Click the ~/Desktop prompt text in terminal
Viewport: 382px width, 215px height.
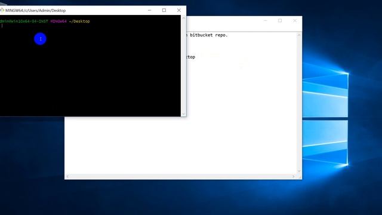click(79, 21)
